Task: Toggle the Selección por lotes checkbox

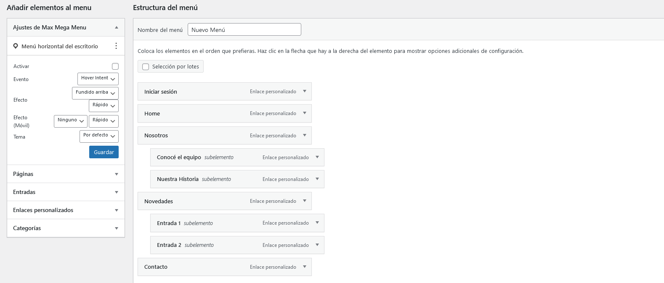Action: (x=146, y=67)
